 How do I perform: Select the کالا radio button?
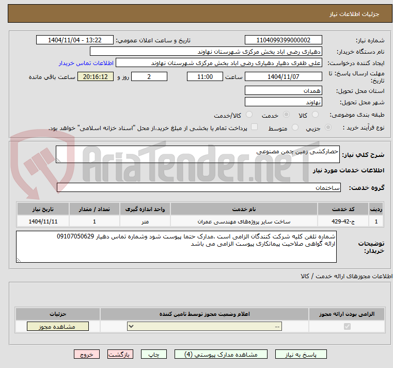coord(315,115)
